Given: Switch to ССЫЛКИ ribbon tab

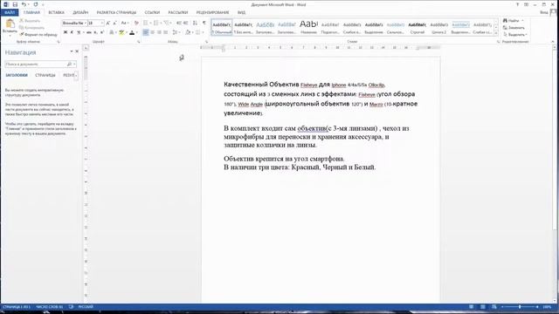Looking at the screenshot, I should point(152,12).
